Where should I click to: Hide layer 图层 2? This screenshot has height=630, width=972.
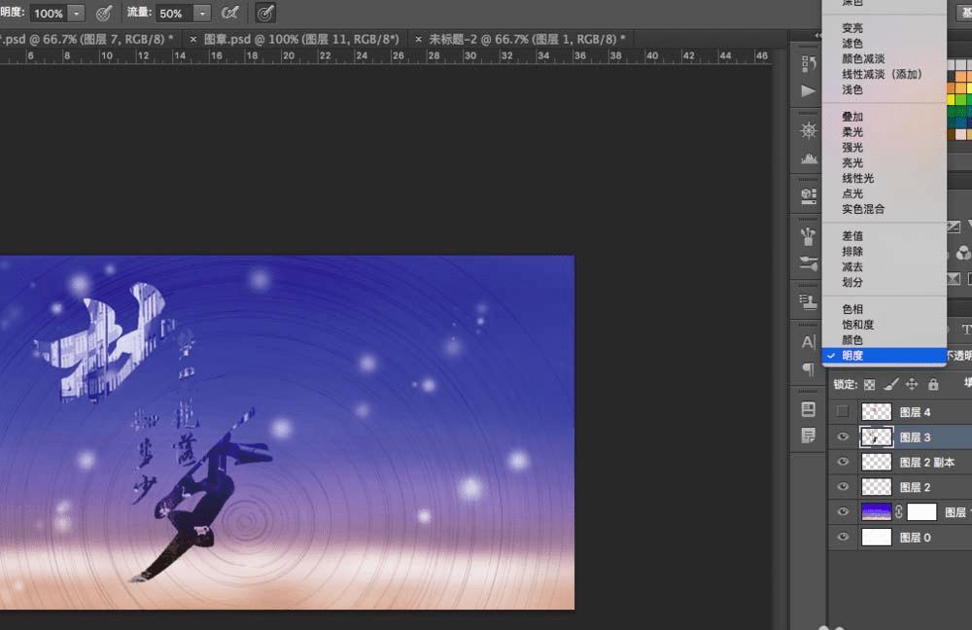point(843,487)
